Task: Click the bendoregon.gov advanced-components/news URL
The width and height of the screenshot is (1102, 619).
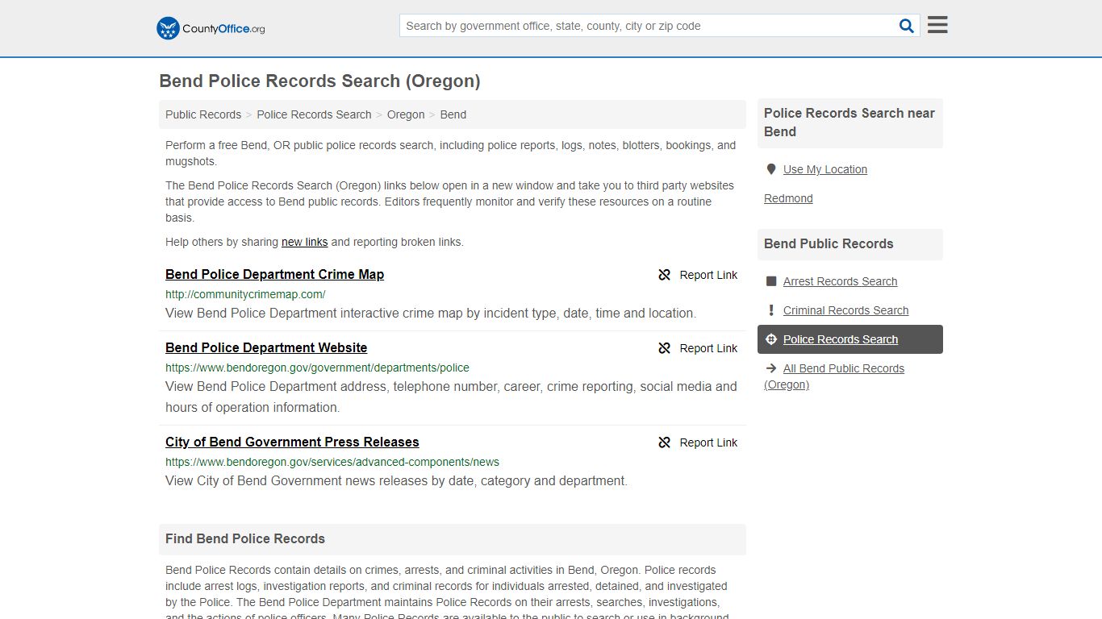Action: coord(332,462)
